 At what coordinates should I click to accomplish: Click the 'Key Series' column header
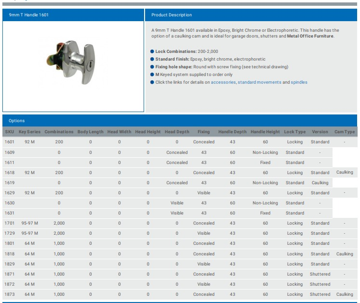click(29, 132)
